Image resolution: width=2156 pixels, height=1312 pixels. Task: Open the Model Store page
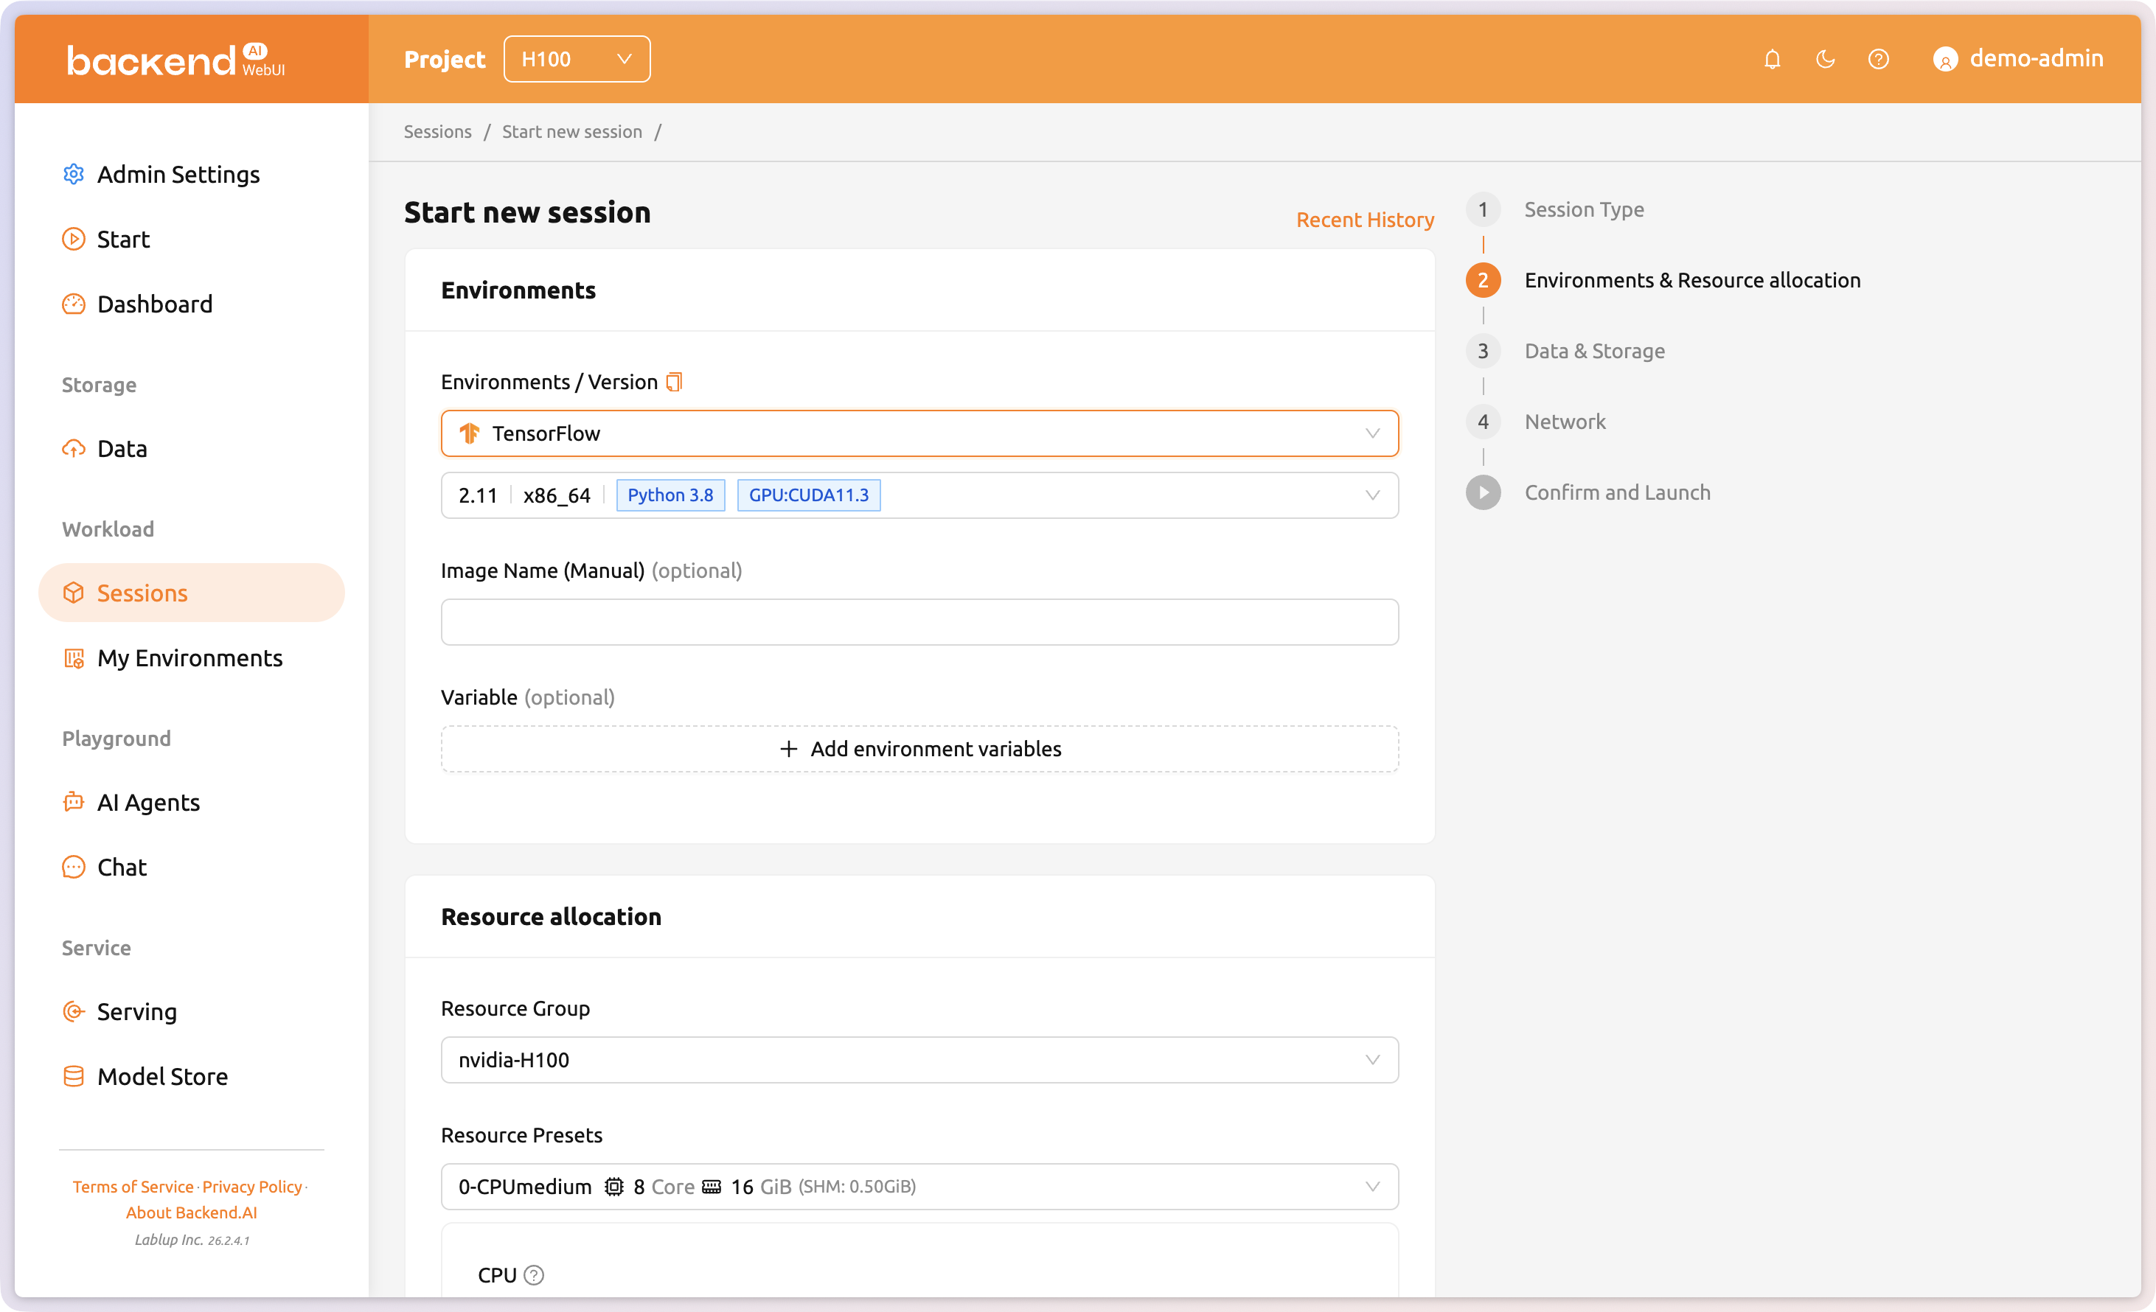[162, 1076]
